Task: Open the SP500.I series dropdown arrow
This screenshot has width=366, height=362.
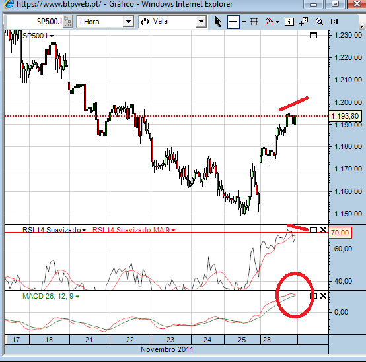Action: pyautogui.click(x=52, y=36)
